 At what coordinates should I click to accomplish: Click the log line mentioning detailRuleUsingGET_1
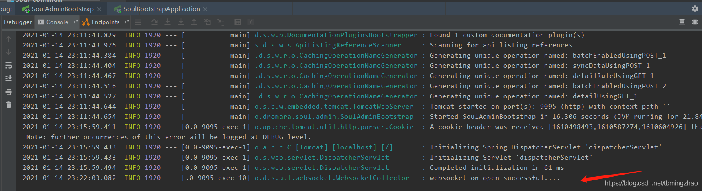pos(338,76)
